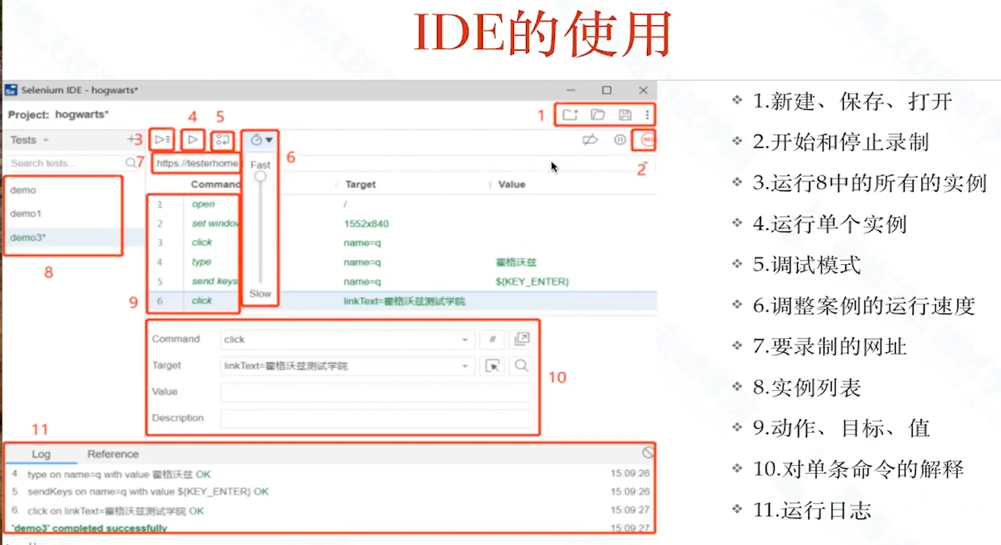Screen dimensions: 1001x545
Task: Run all tests with the play-list icon
Action: pyautogui.click(x=162, y=140)
